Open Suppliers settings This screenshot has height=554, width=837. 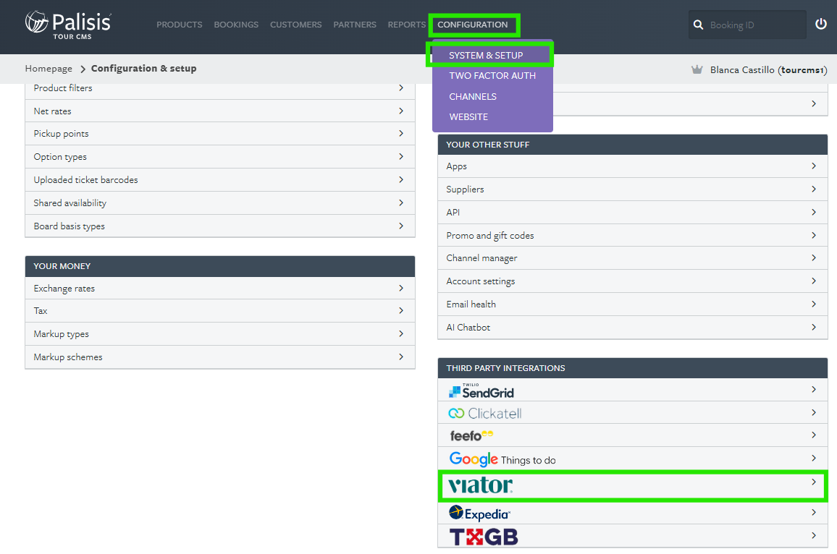coord(633,189)
